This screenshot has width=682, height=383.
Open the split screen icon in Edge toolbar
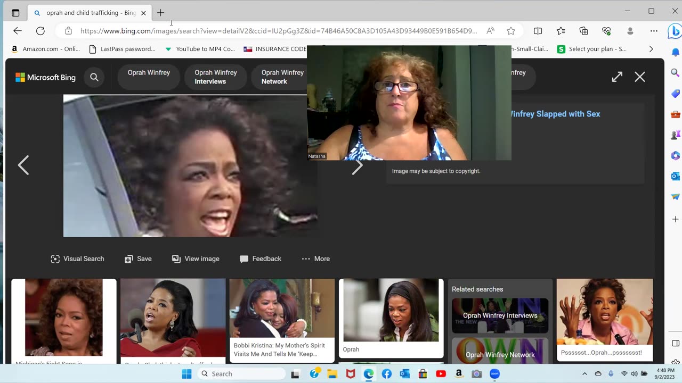[538, 31]
